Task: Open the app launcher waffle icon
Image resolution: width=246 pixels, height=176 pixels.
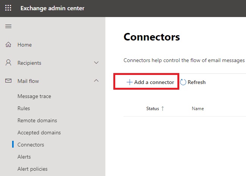Action: [8, 8]
